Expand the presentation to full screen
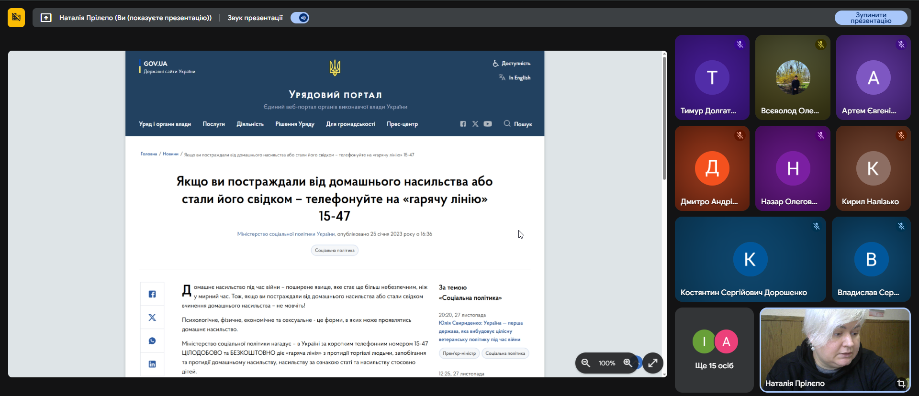The width and height of the screenshot is (919, 396). pyautogui.click(x=653, y=363)
